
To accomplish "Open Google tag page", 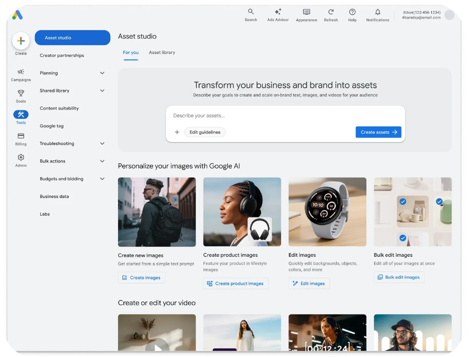I will tap(51, 126).
